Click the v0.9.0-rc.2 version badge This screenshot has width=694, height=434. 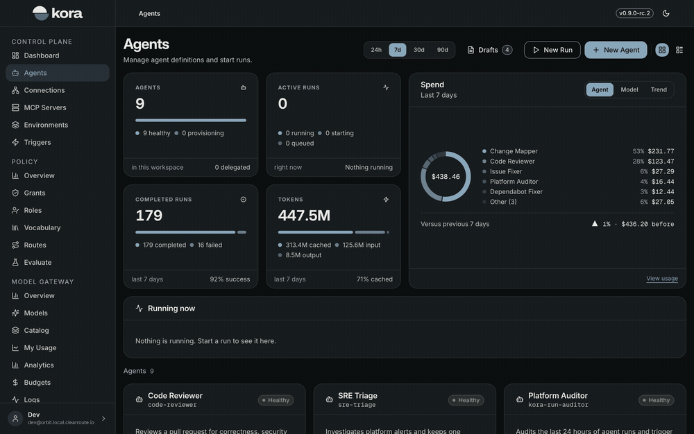634,13
